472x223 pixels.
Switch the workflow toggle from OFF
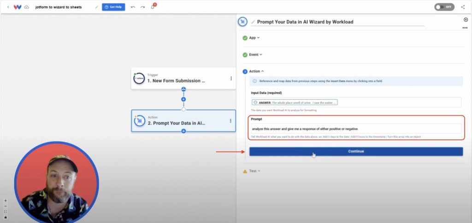click(x=444, y=7)
